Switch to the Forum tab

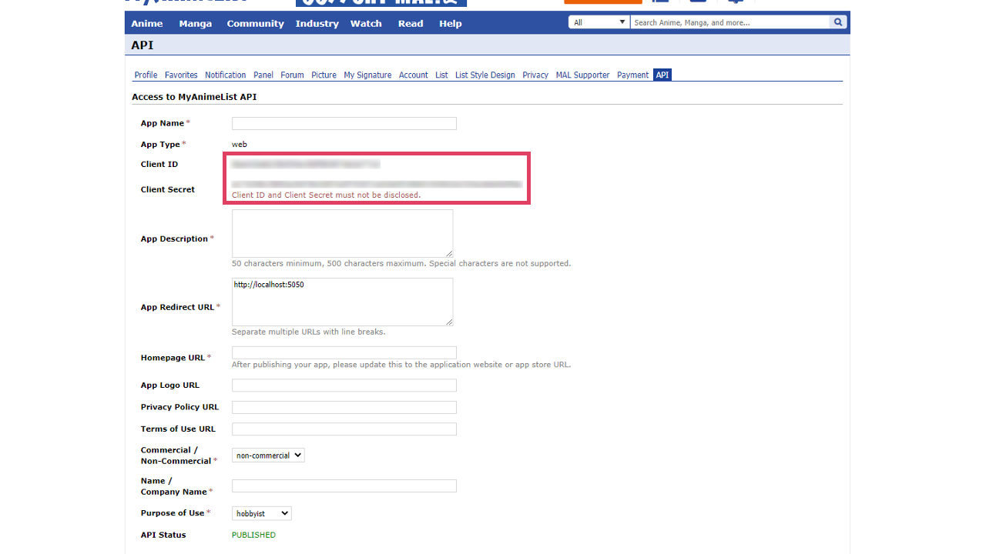coord(292,75)
